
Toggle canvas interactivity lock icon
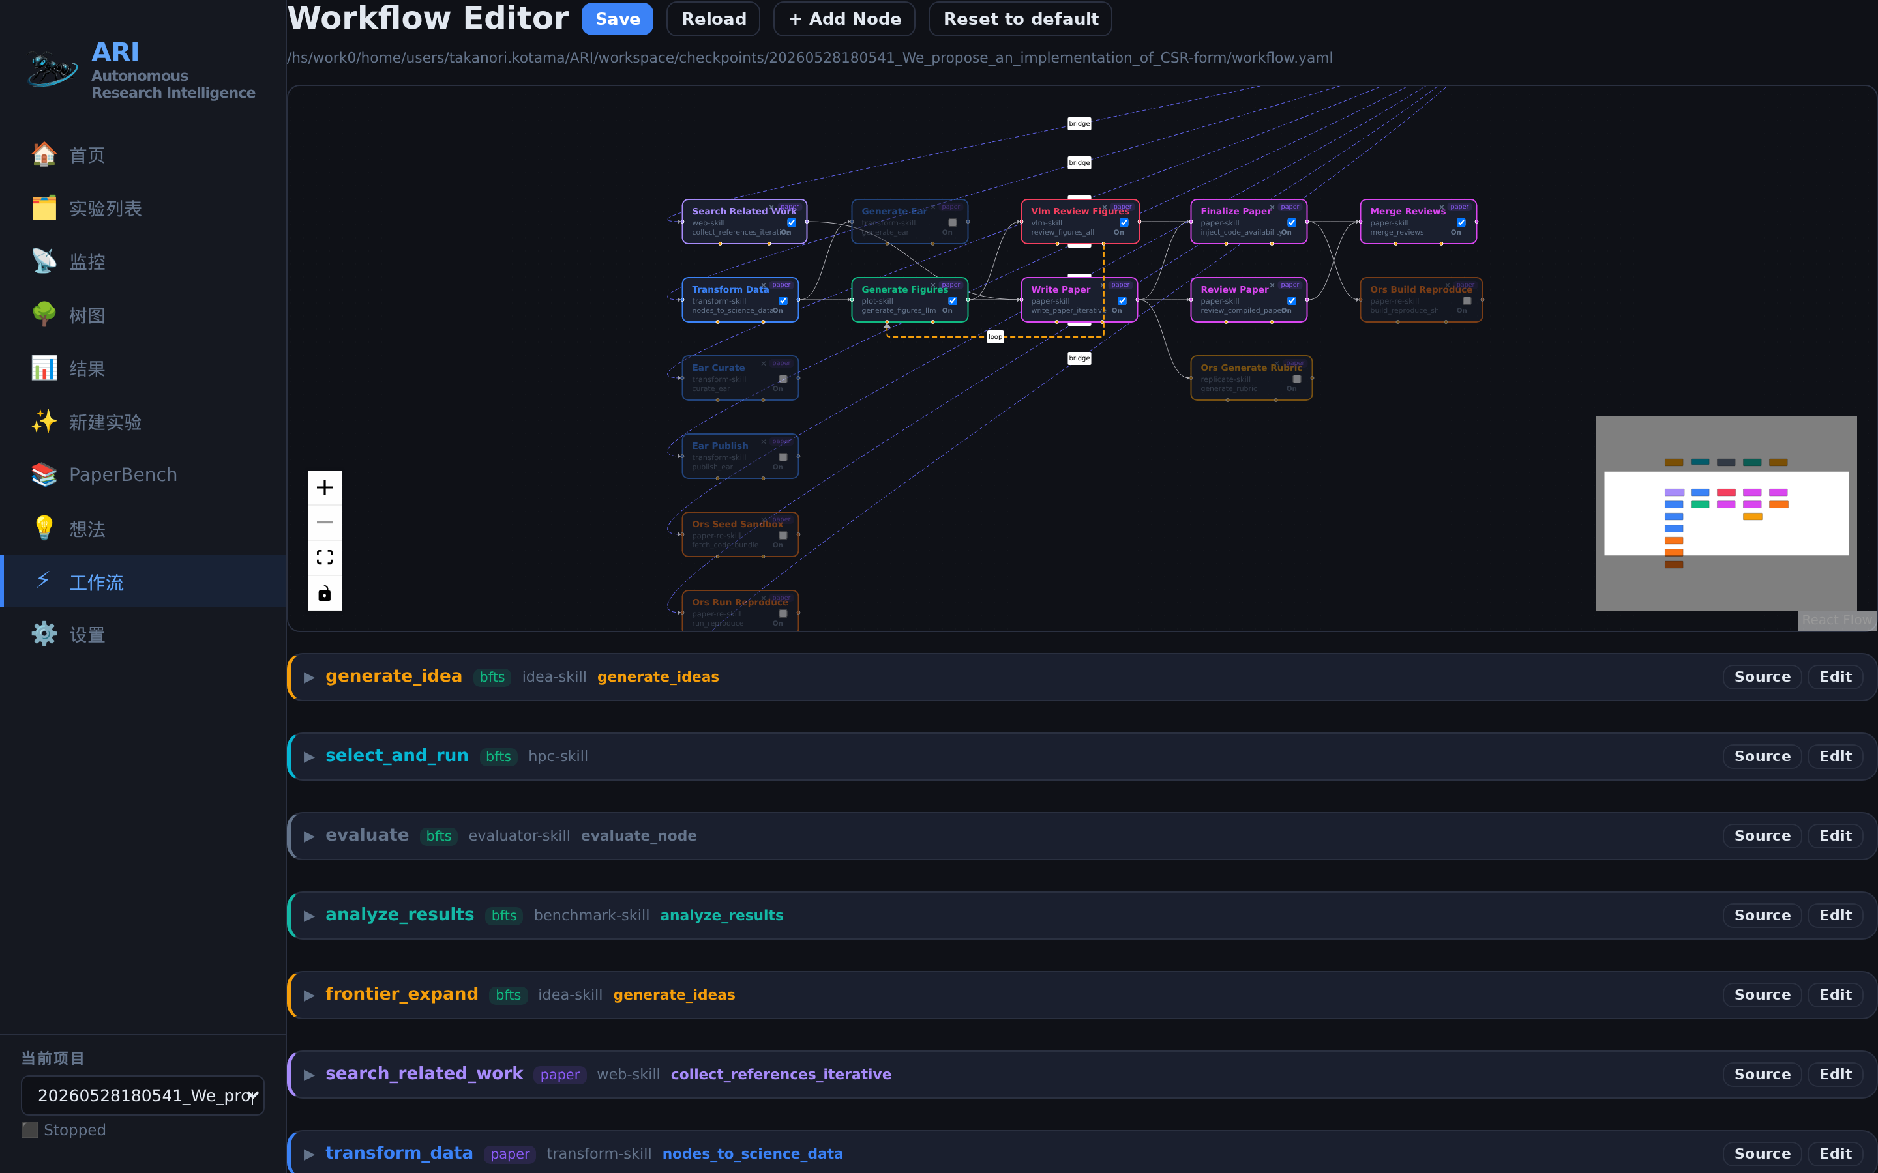pyautogui.click(x=324, y=594)
